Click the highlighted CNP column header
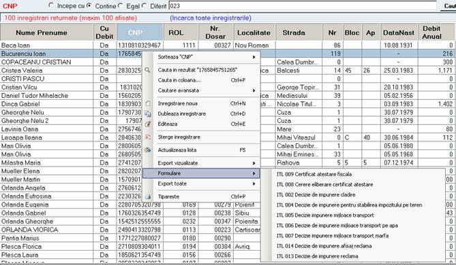Viewport: 456px width, 265px height. pos(140,33)
